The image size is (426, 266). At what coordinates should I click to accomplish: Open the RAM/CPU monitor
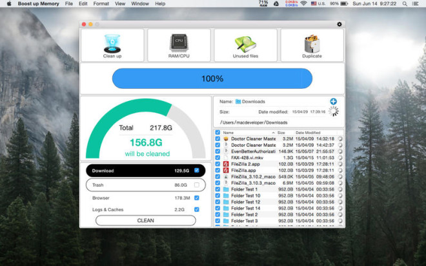(179, 45)
